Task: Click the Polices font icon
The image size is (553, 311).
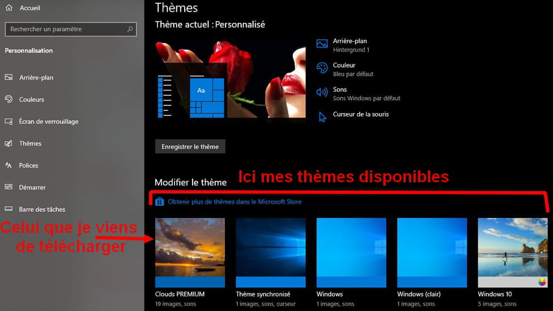Action: coord(9,165)
